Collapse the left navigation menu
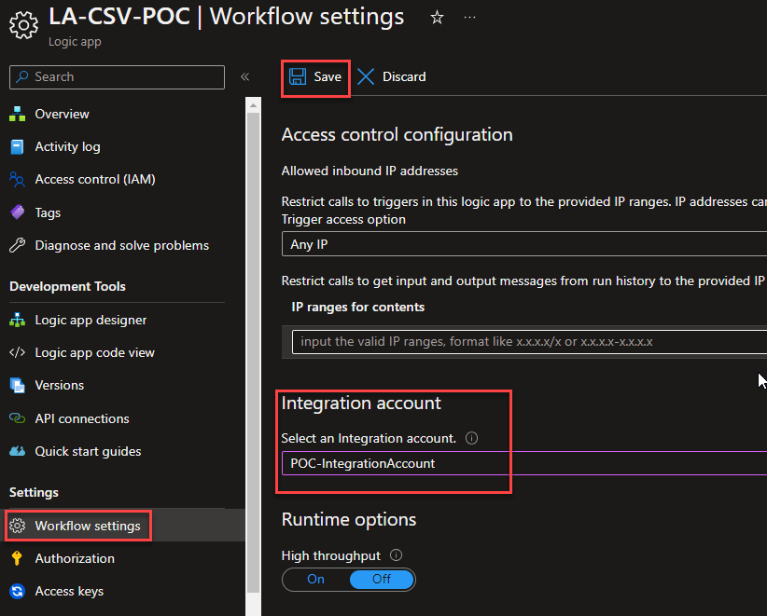This screenshot has height=616, width=767. (x=244, y=77)
